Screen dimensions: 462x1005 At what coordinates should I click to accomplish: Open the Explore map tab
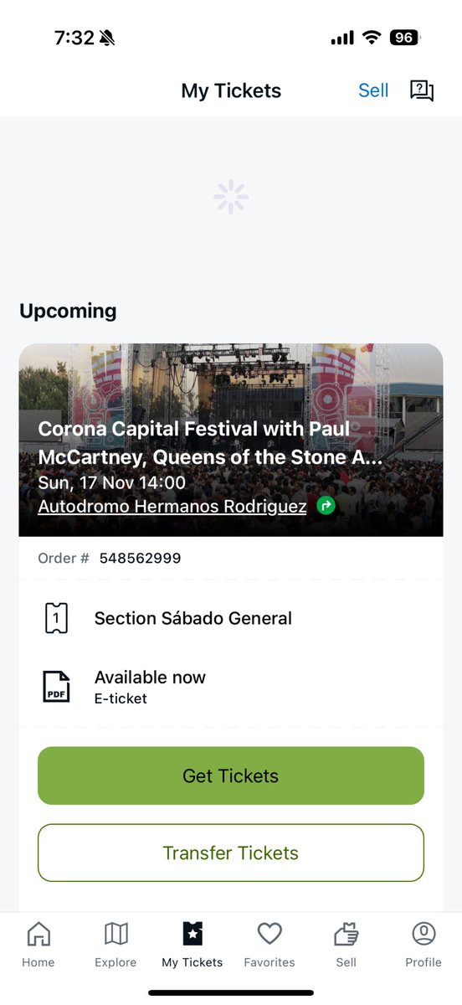click(x=116, y=946)
